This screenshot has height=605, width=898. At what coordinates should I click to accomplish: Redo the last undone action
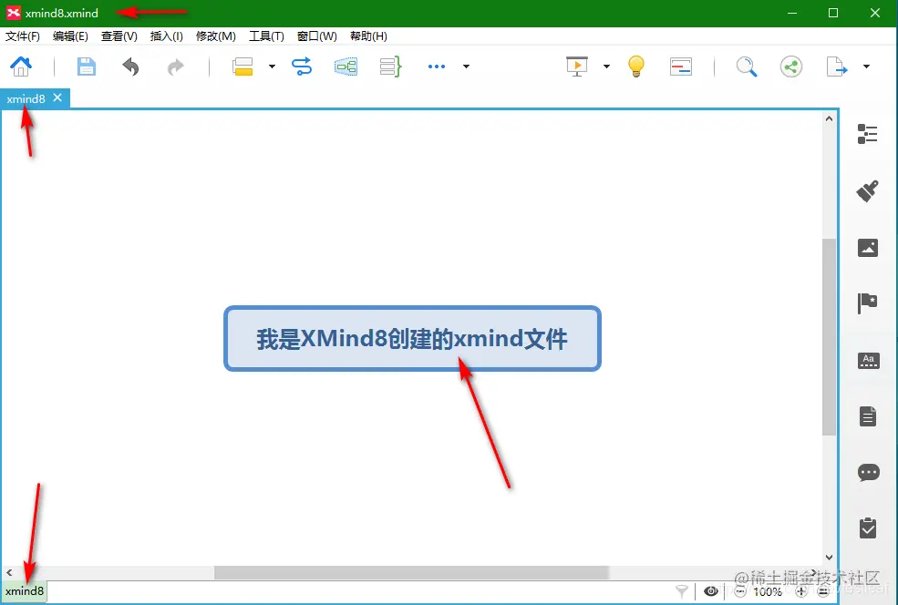pyautogui.click(x=175, y=67)
